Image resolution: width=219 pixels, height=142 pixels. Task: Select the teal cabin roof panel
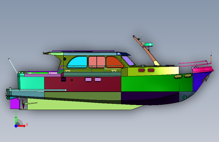(x=90, y=54)
